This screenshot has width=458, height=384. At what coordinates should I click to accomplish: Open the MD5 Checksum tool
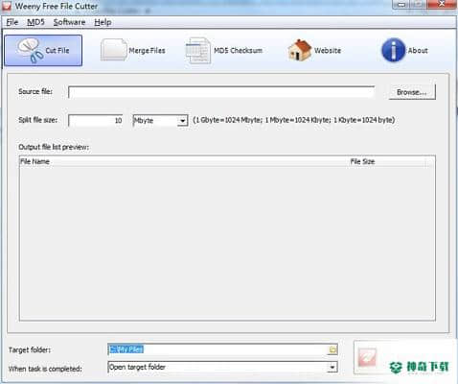click(x=223, y=50)
